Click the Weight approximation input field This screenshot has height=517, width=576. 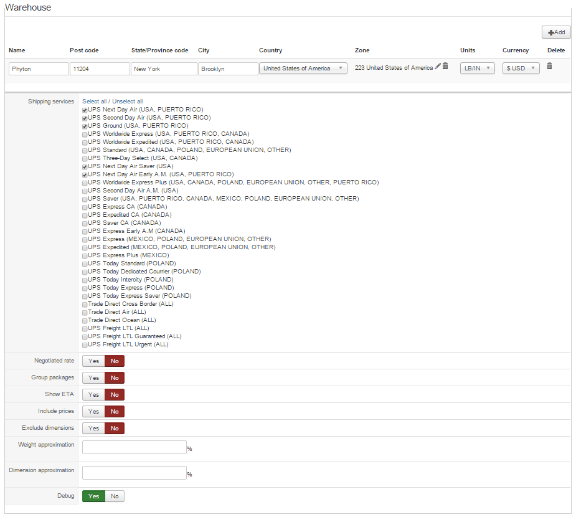[135, 447]
